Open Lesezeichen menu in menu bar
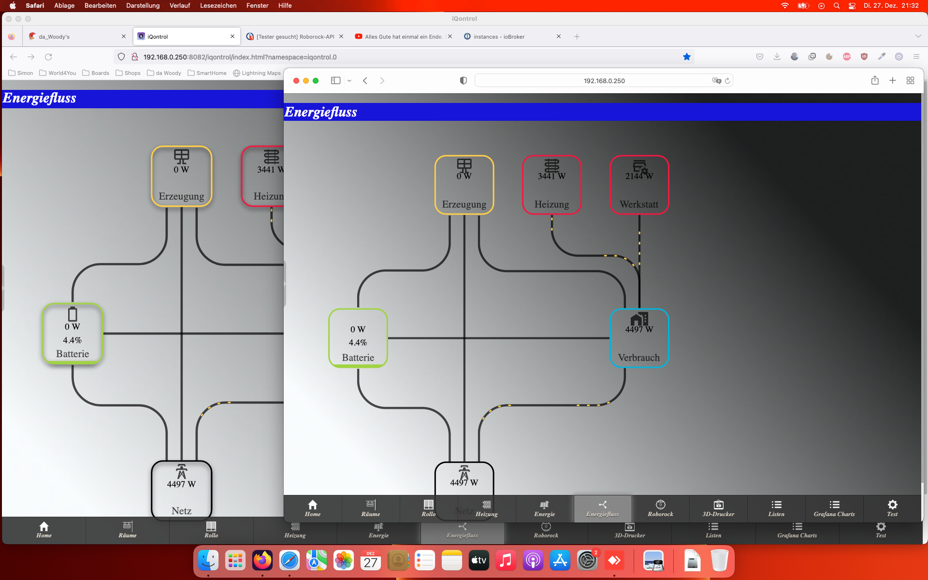Image resolution: width=928 pixels, height=580 pixels. pyautogui.click(x=218, y=5)
